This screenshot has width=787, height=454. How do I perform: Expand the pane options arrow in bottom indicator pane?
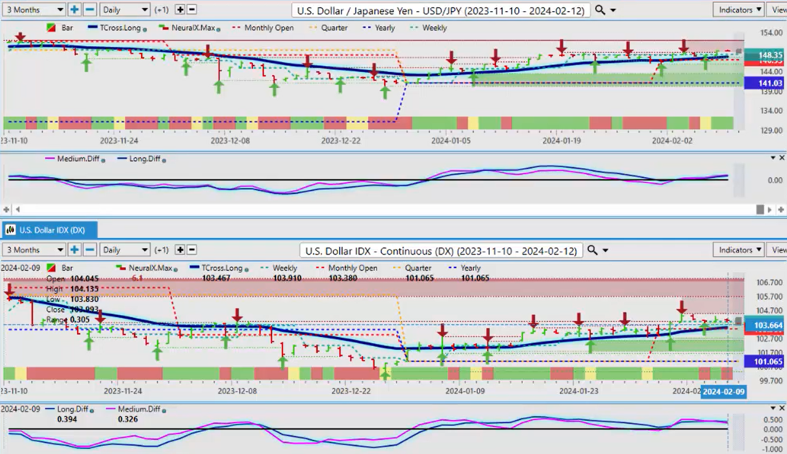(772, 408)
